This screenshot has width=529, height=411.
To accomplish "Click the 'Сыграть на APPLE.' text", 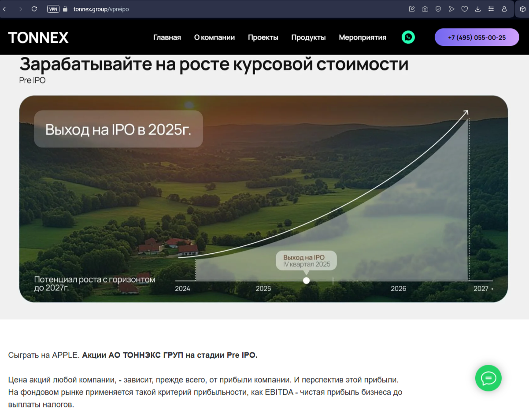I will click(x=44, y=355).
